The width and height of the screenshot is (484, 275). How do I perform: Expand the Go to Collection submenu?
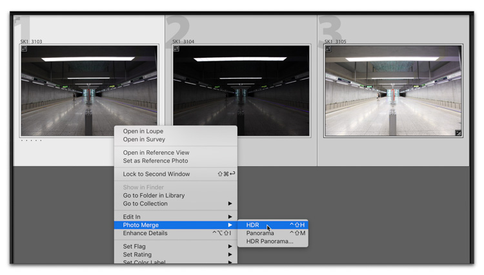[x=176, y=204]
